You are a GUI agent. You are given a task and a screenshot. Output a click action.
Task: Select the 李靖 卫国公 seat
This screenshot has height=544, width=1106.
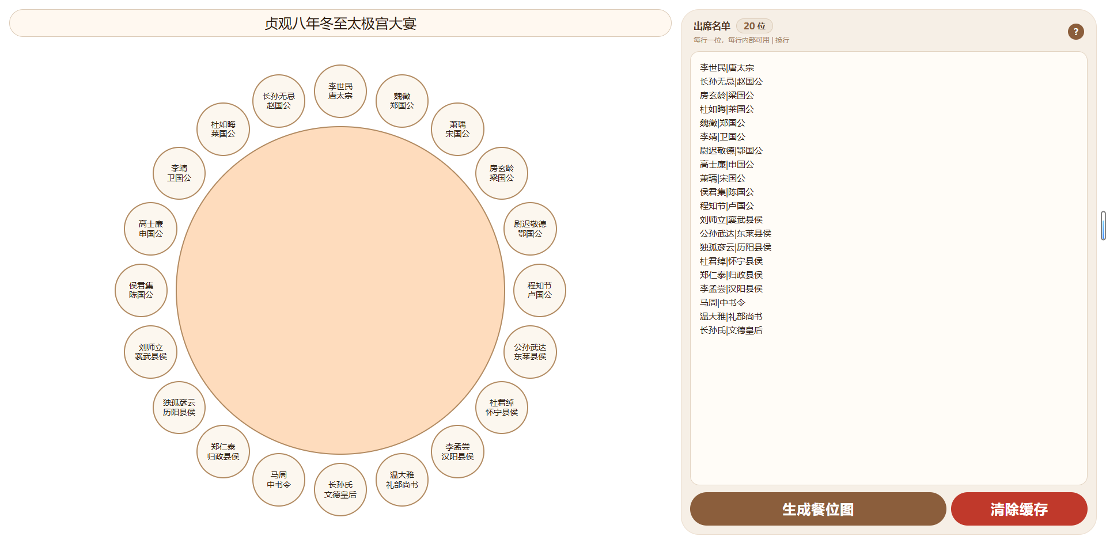point(179,173)
